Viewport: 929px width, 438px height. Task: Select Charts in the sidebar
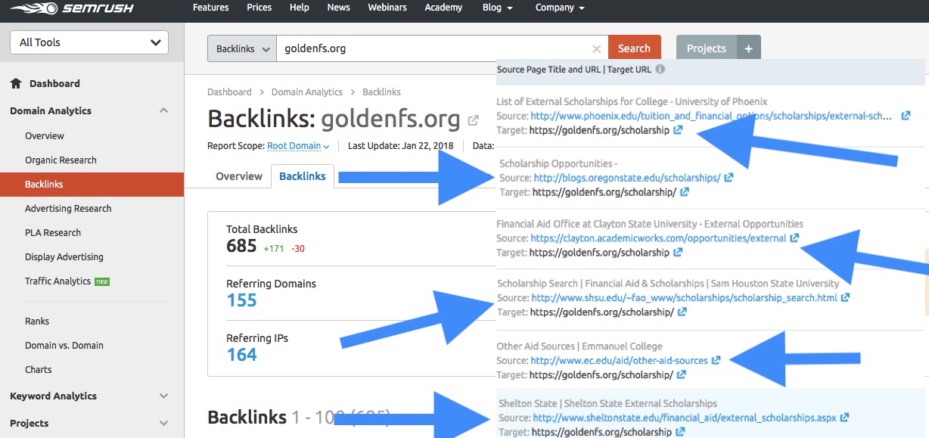(39, 370)
